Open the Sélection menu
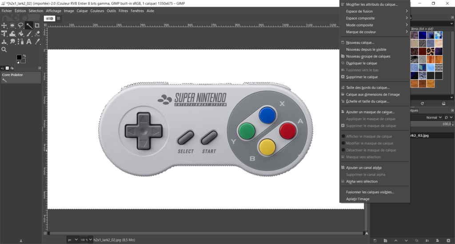This screenshot has width=455, height=244. (36, 11)
